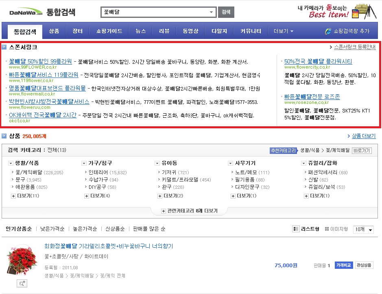Click the magnifier zoom icon under product image
Screen dimensions: 382x294
coord(22,283)
